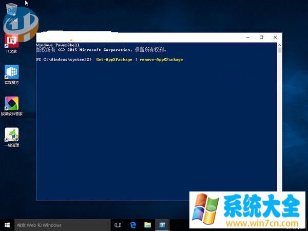
Task: Open File Explorer from the taskbar
Action: pyautogui.click(x=147, y=225)
